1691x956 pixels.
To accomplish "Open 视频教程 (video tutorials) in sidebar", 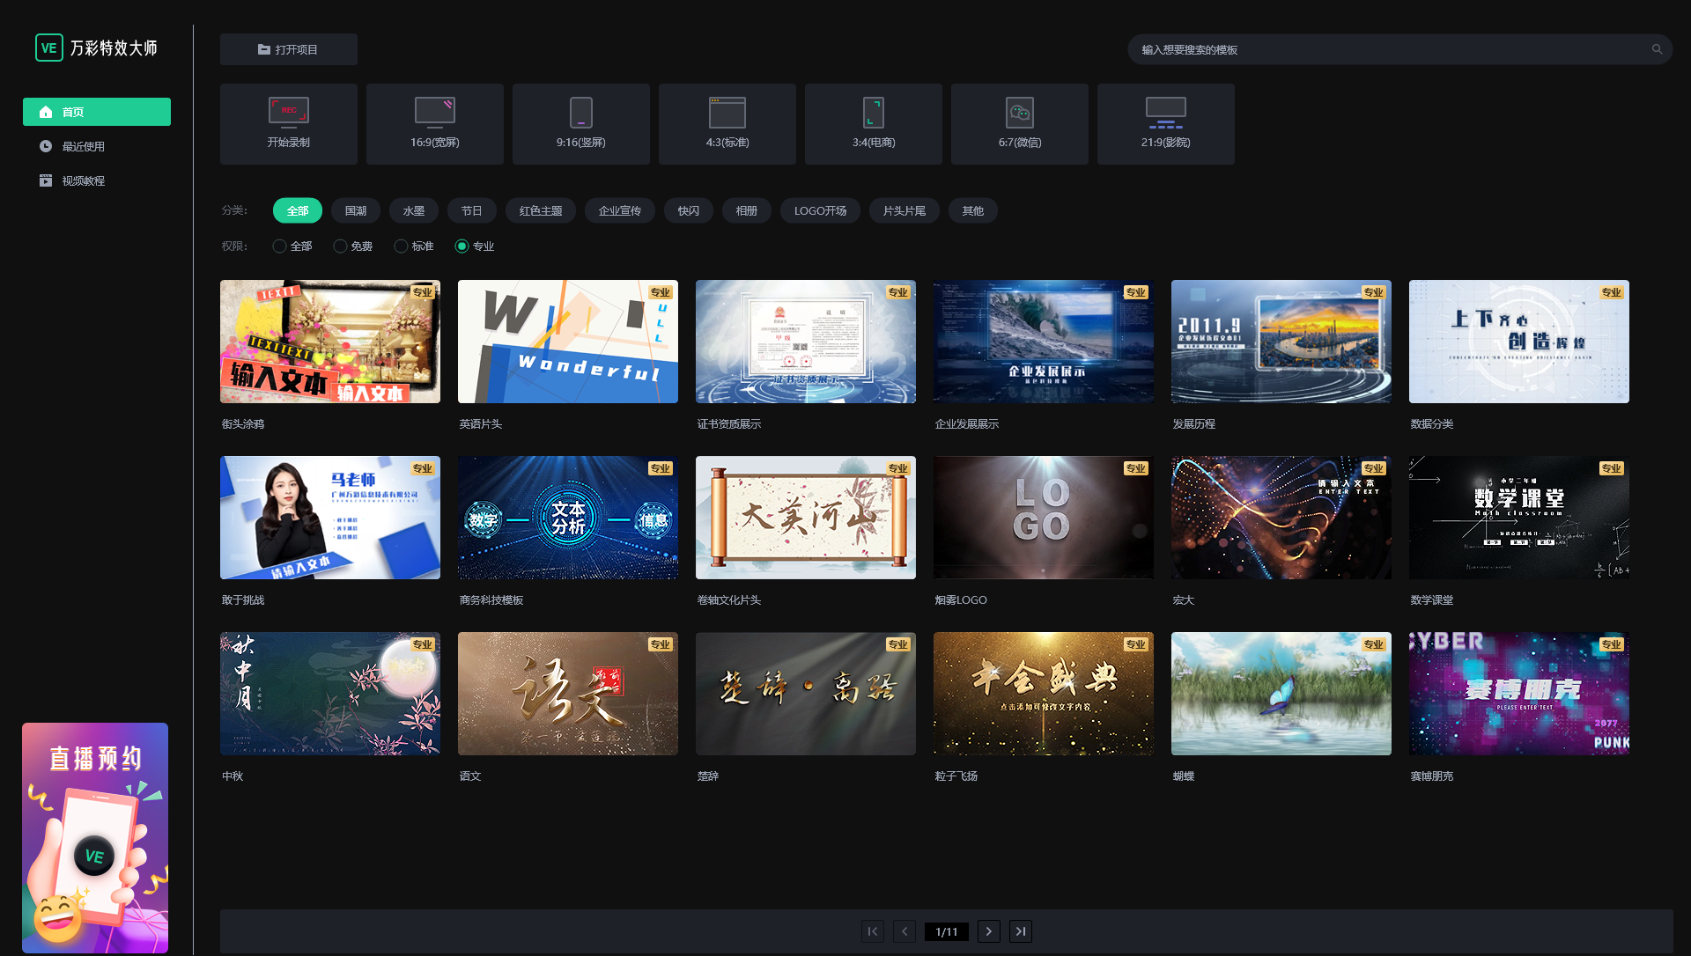I will (83, 181).
